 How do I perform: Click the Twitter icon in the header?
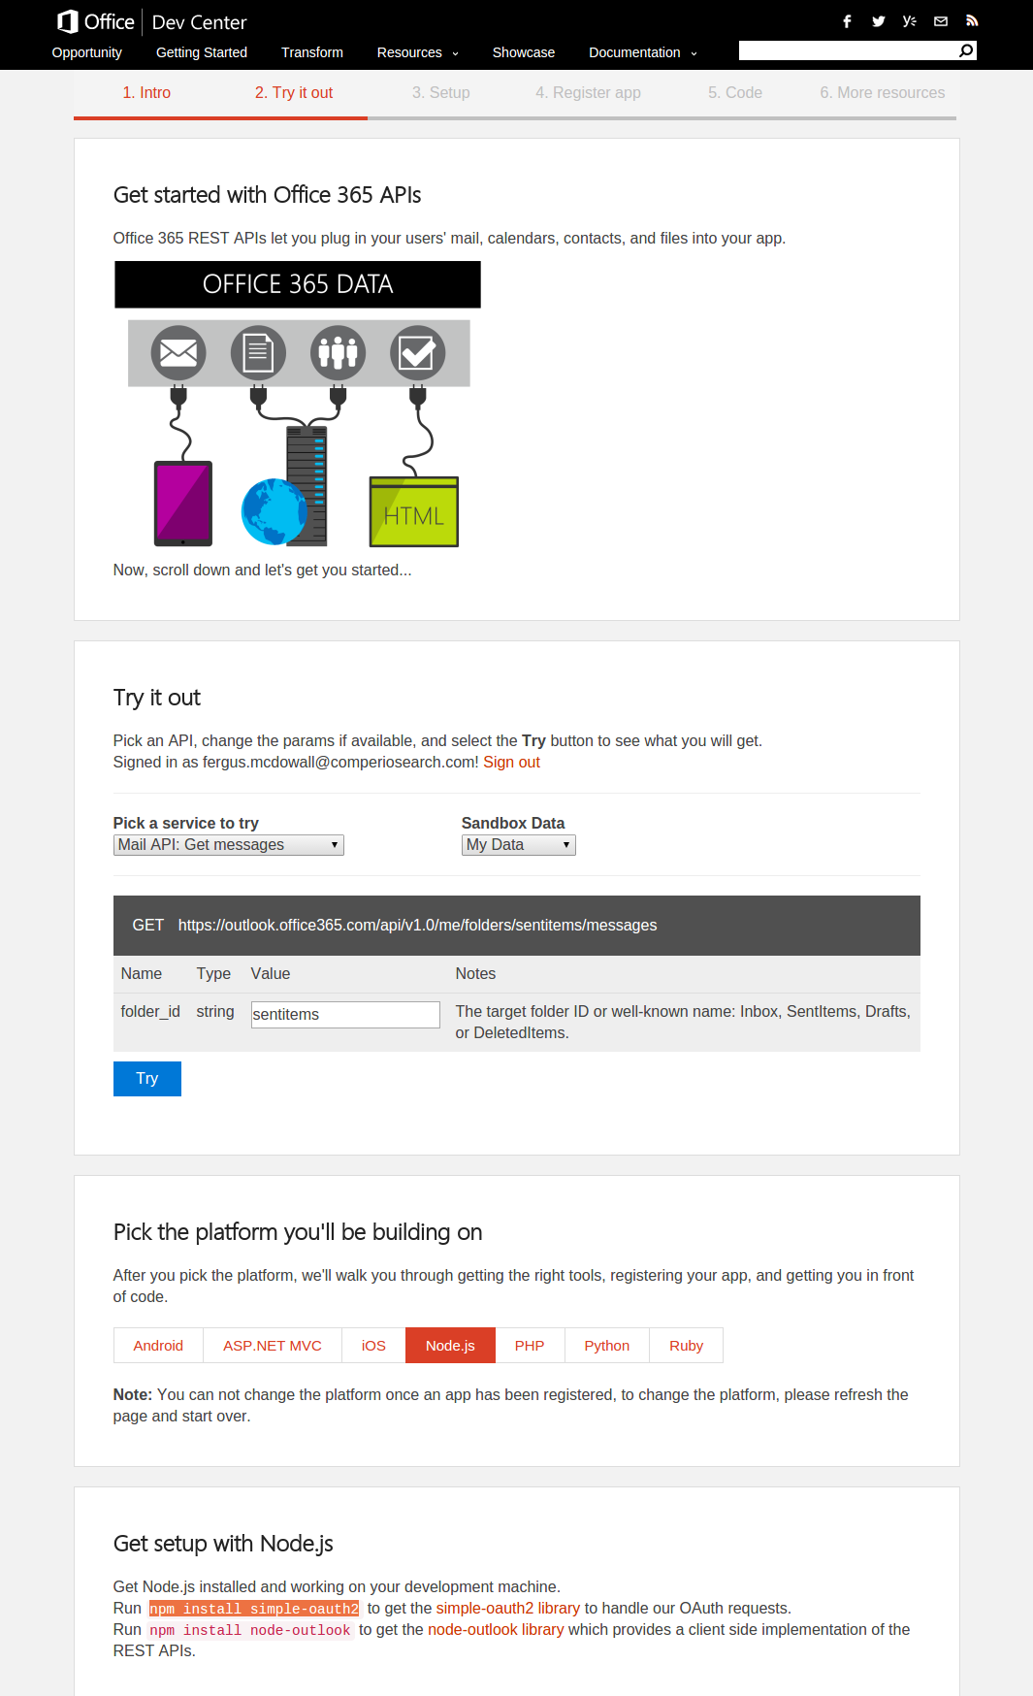pos(878,20)
